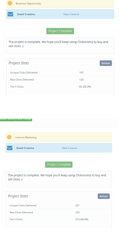
Task: Click the sun badge icon beside Internet Marketing
Action: tap(9, 137)
